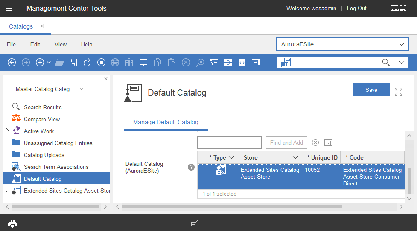Select the Catalogs tab
This screenshot has height=231, width=417.
tap(21, 26)
